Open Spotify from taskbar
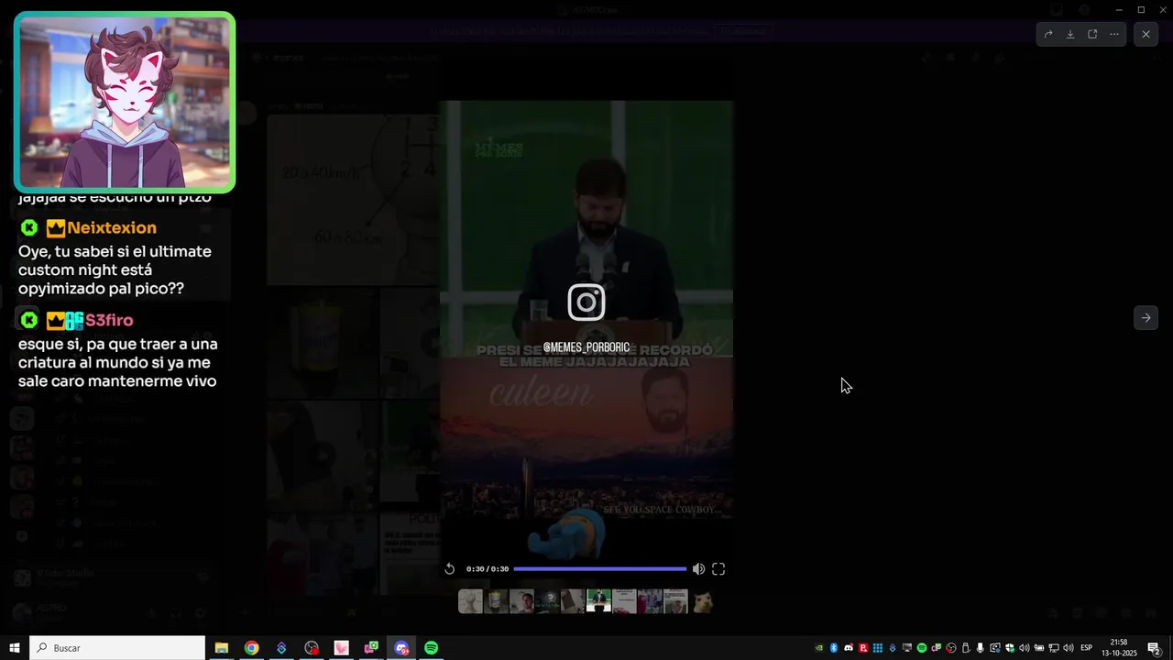Screen dimensions: 1173x660 tap(431, 648)
